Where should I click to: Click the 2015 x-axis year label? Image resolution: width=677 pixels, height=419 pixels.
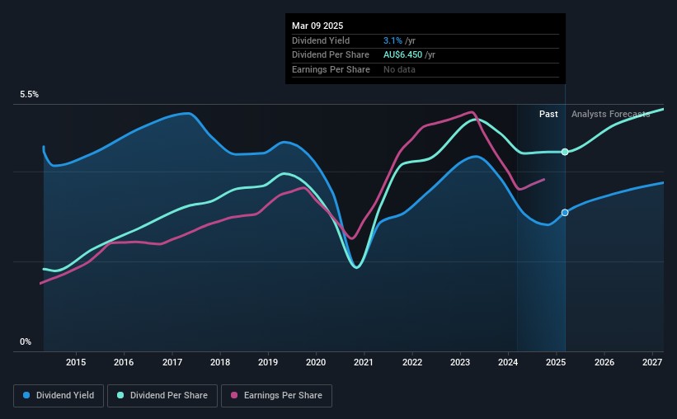click(x=76, y=363)
